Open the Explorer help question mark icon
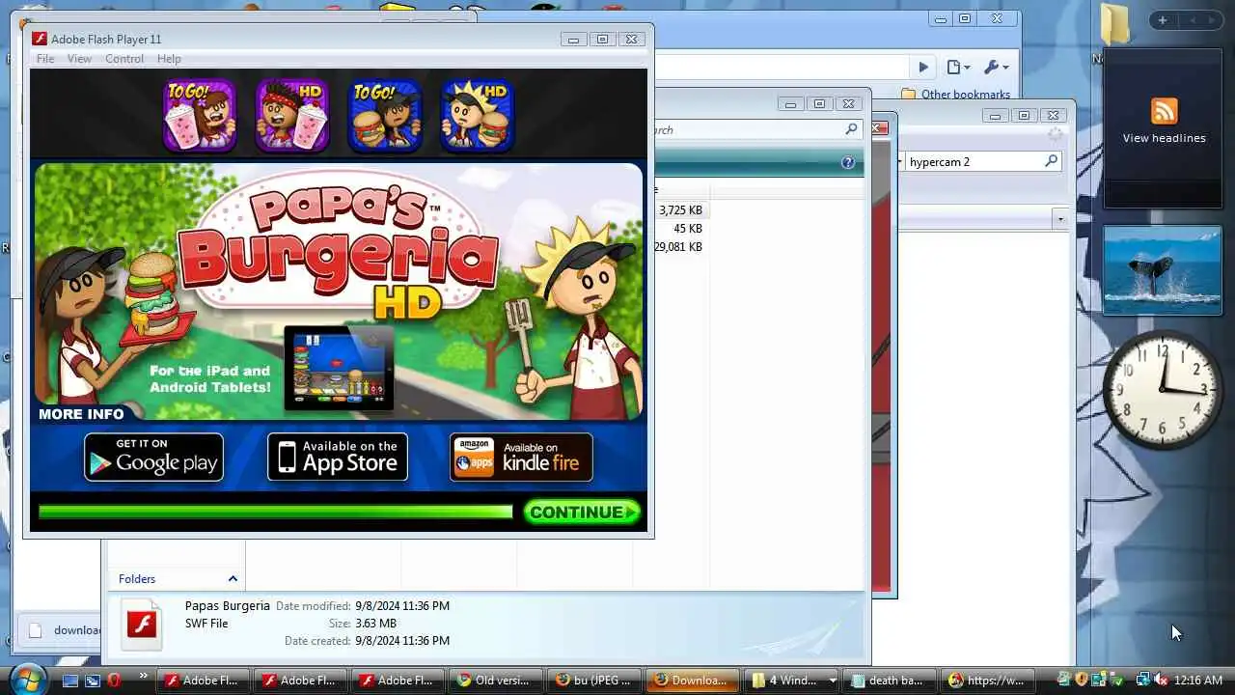The width and height of the screenshot is (1235, 695). [848, 162]
